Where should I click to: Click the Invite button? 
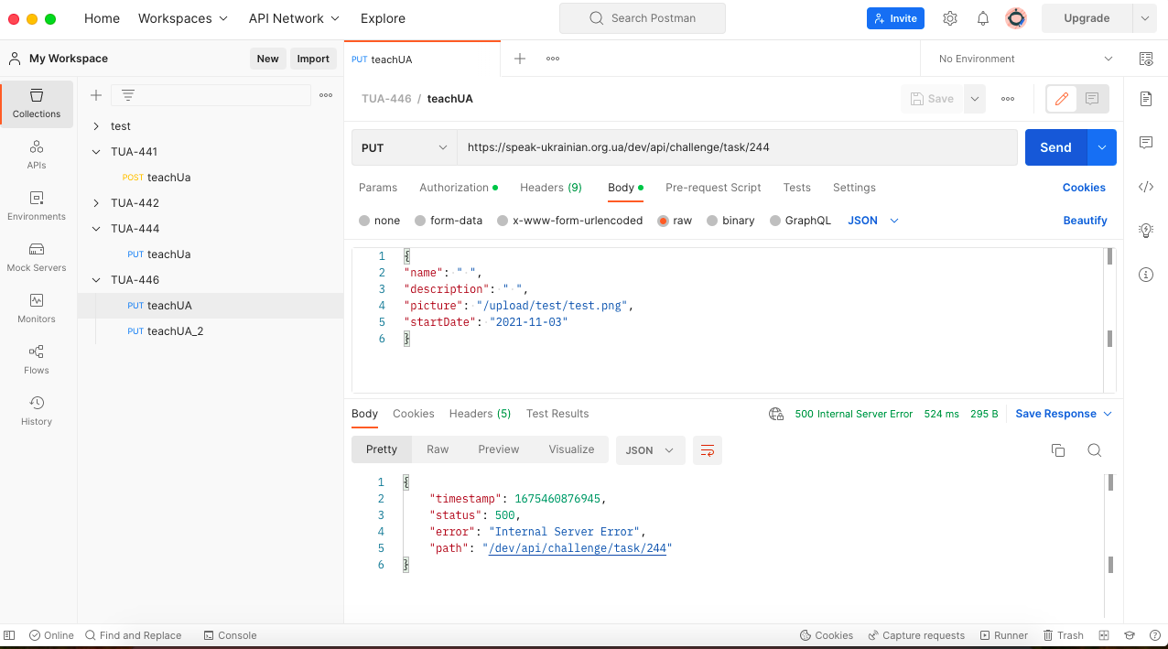tap(895, 18)
